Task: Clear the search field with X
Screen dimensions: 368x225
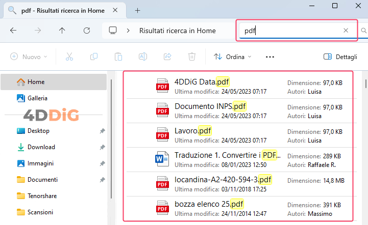Action: coord(346,31)
